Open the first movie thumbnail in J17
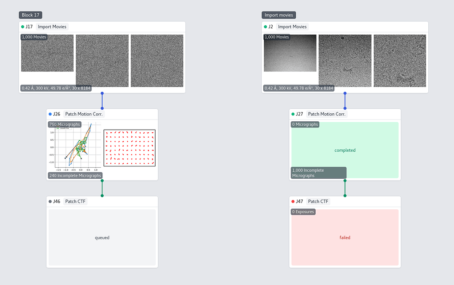Viewport: 454px width, 285px height. 47,53
